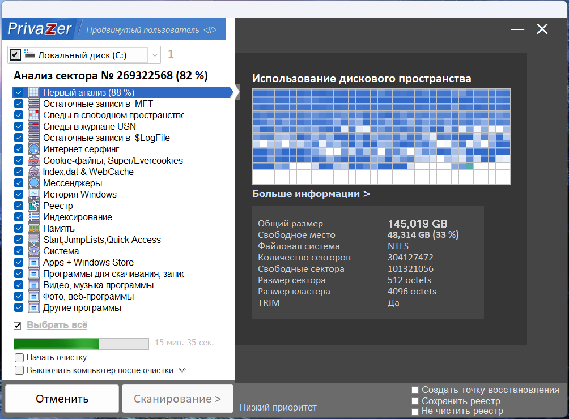
Task: Click the Общий размер value 145,019 GB
Action: coord(418,224)
